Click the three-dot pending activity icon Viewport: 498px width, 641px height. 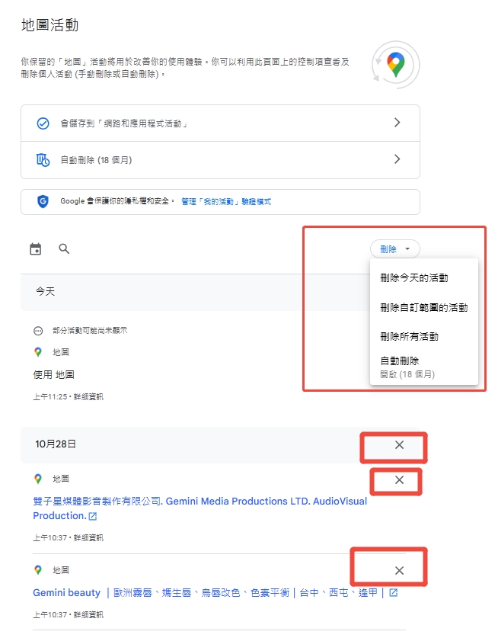coord(38,331)
